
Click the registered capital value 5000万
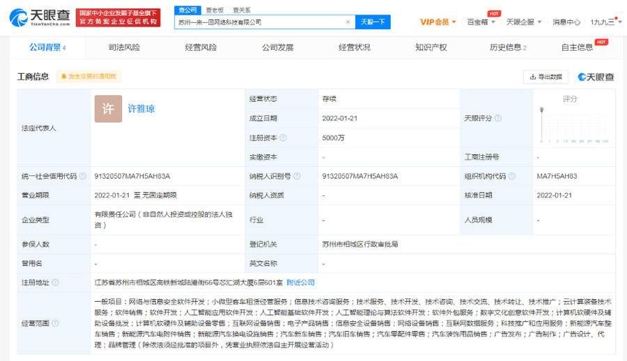click(x=333, y=138)
